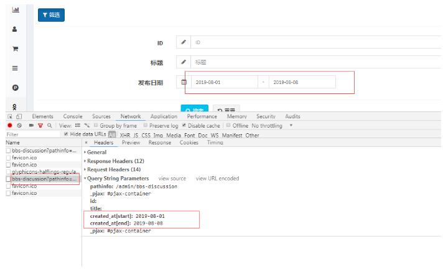The width and height of the screenshot is (448, 272).
Task: Switch to the Console tab
Action: [73, 116]
